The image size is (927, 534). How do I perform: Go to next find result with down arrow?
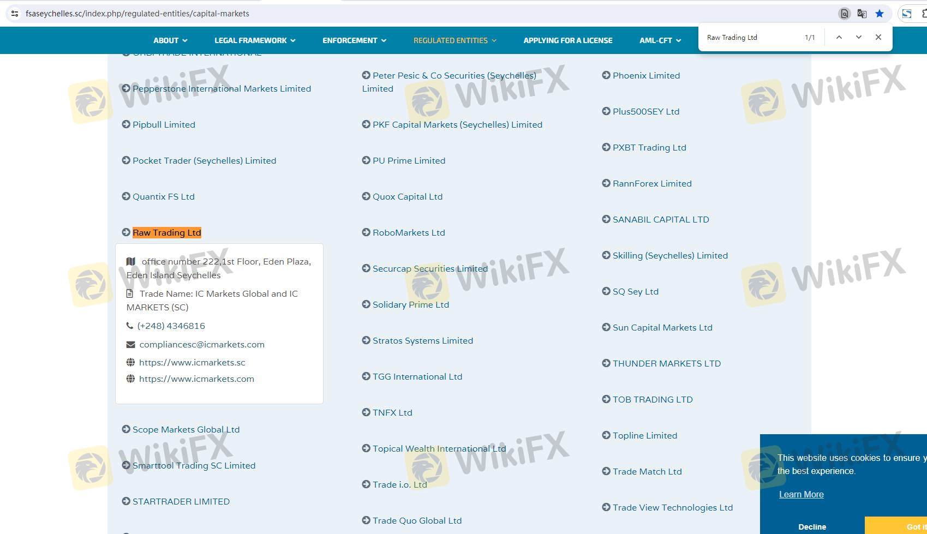(859, 37)
